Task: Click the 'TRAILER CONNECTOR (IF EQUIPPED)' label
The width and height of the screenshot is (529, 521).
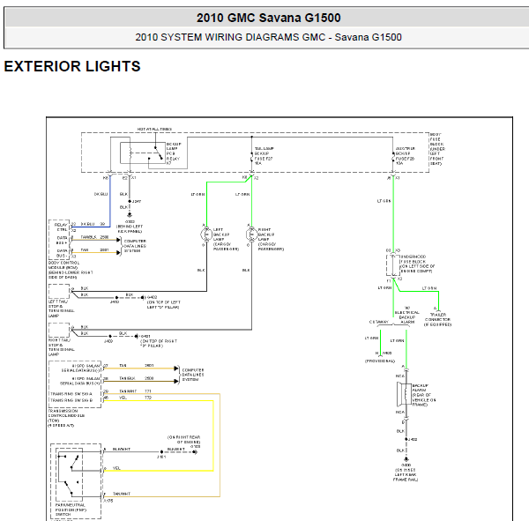Action: click(437, 319)
